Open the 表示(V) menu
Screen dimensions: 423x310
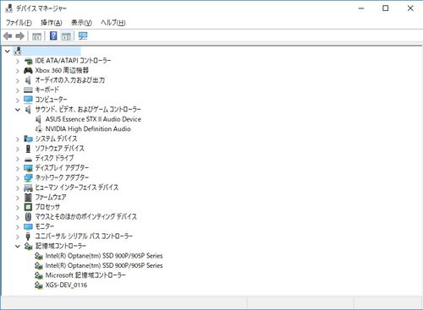[x=81, y=23]
